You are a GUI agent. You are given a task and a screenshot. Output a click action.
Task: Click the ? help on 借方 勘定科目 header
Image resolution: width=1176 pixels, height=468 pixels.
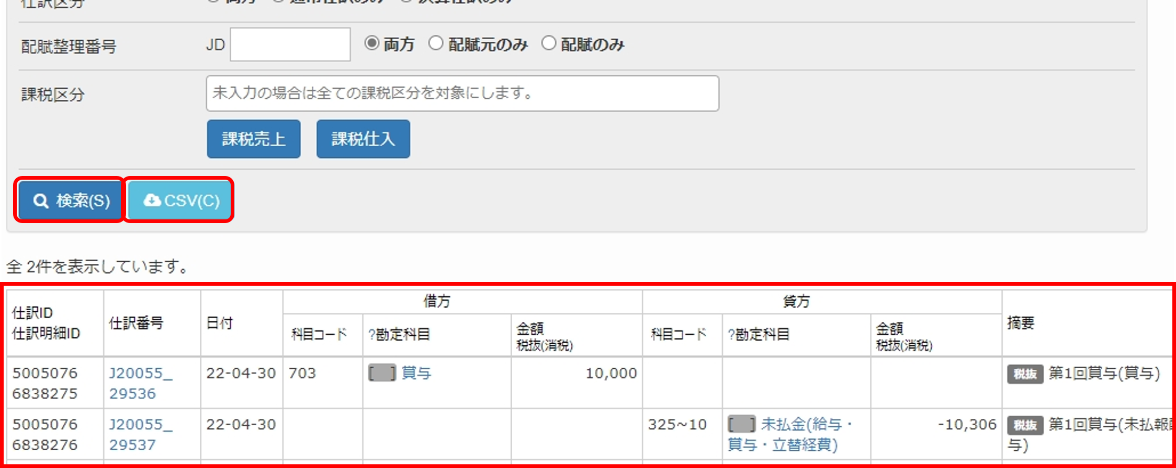tap(371, 335)
